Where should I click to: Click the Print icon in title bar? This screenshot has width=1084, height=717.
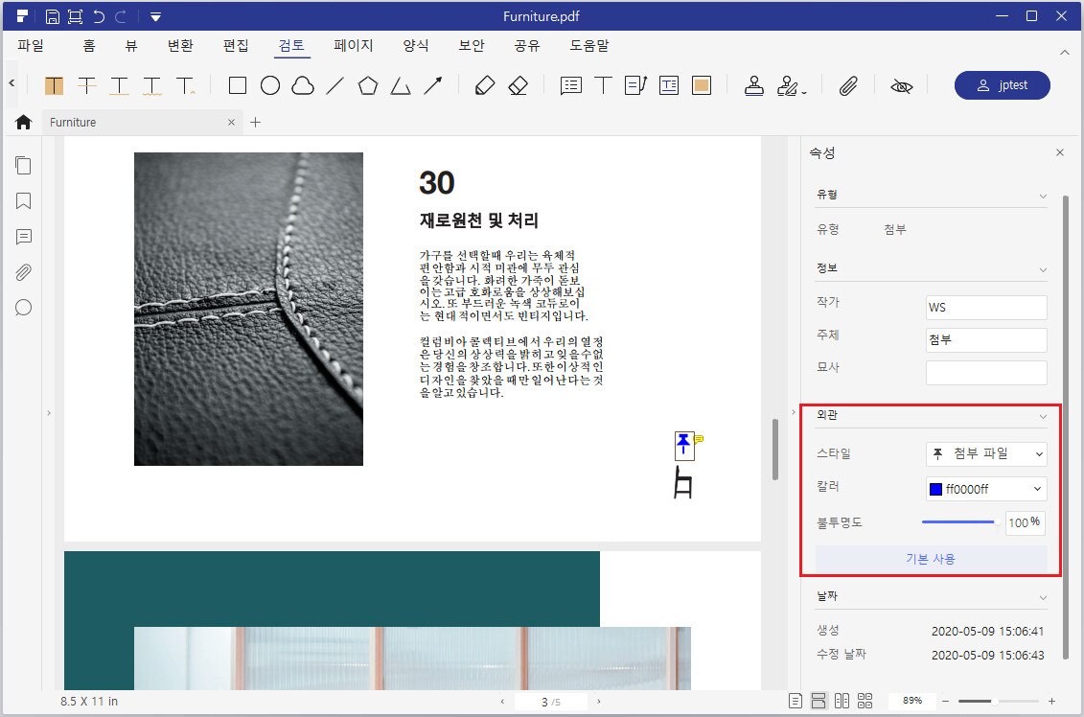point(75,16)
